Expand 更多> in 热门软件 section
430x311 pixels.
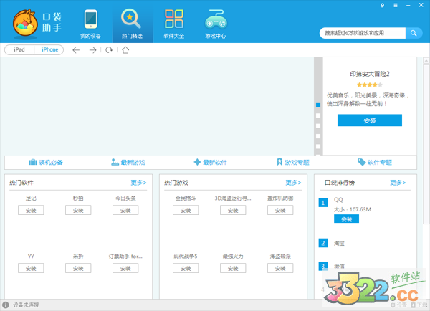pos(139,183)
